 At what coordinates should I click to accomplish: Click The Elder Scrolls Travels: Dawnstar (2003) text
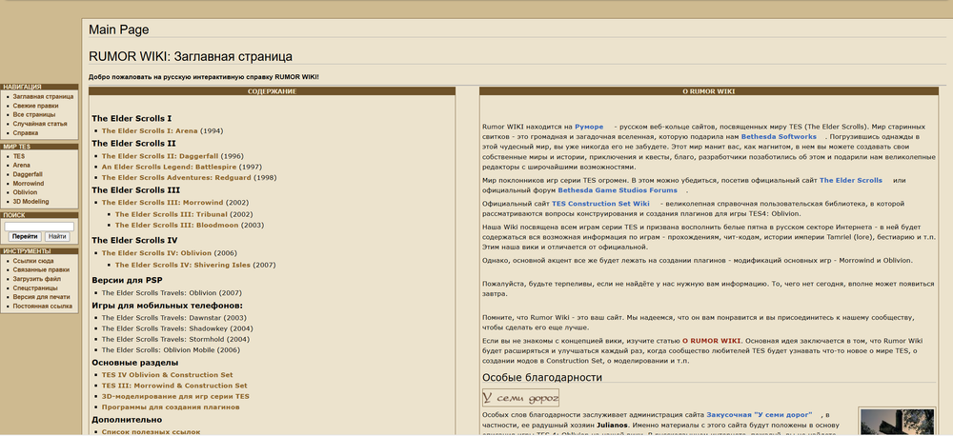pyautogui.click(x=173, y=318)
